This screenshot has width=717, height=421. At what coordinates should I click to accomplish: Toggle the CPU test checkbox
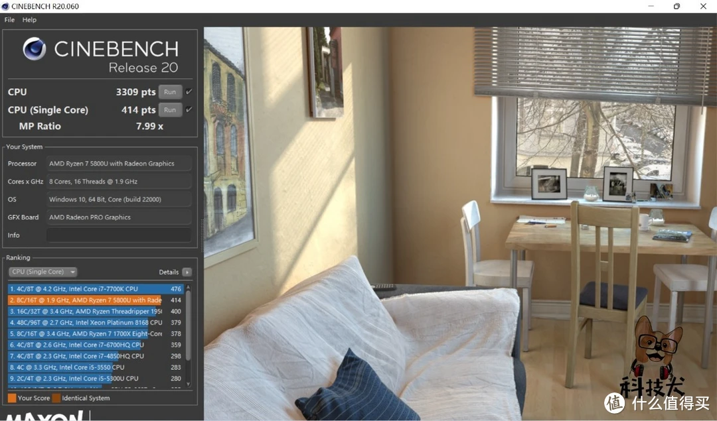(x=189, y=91)
